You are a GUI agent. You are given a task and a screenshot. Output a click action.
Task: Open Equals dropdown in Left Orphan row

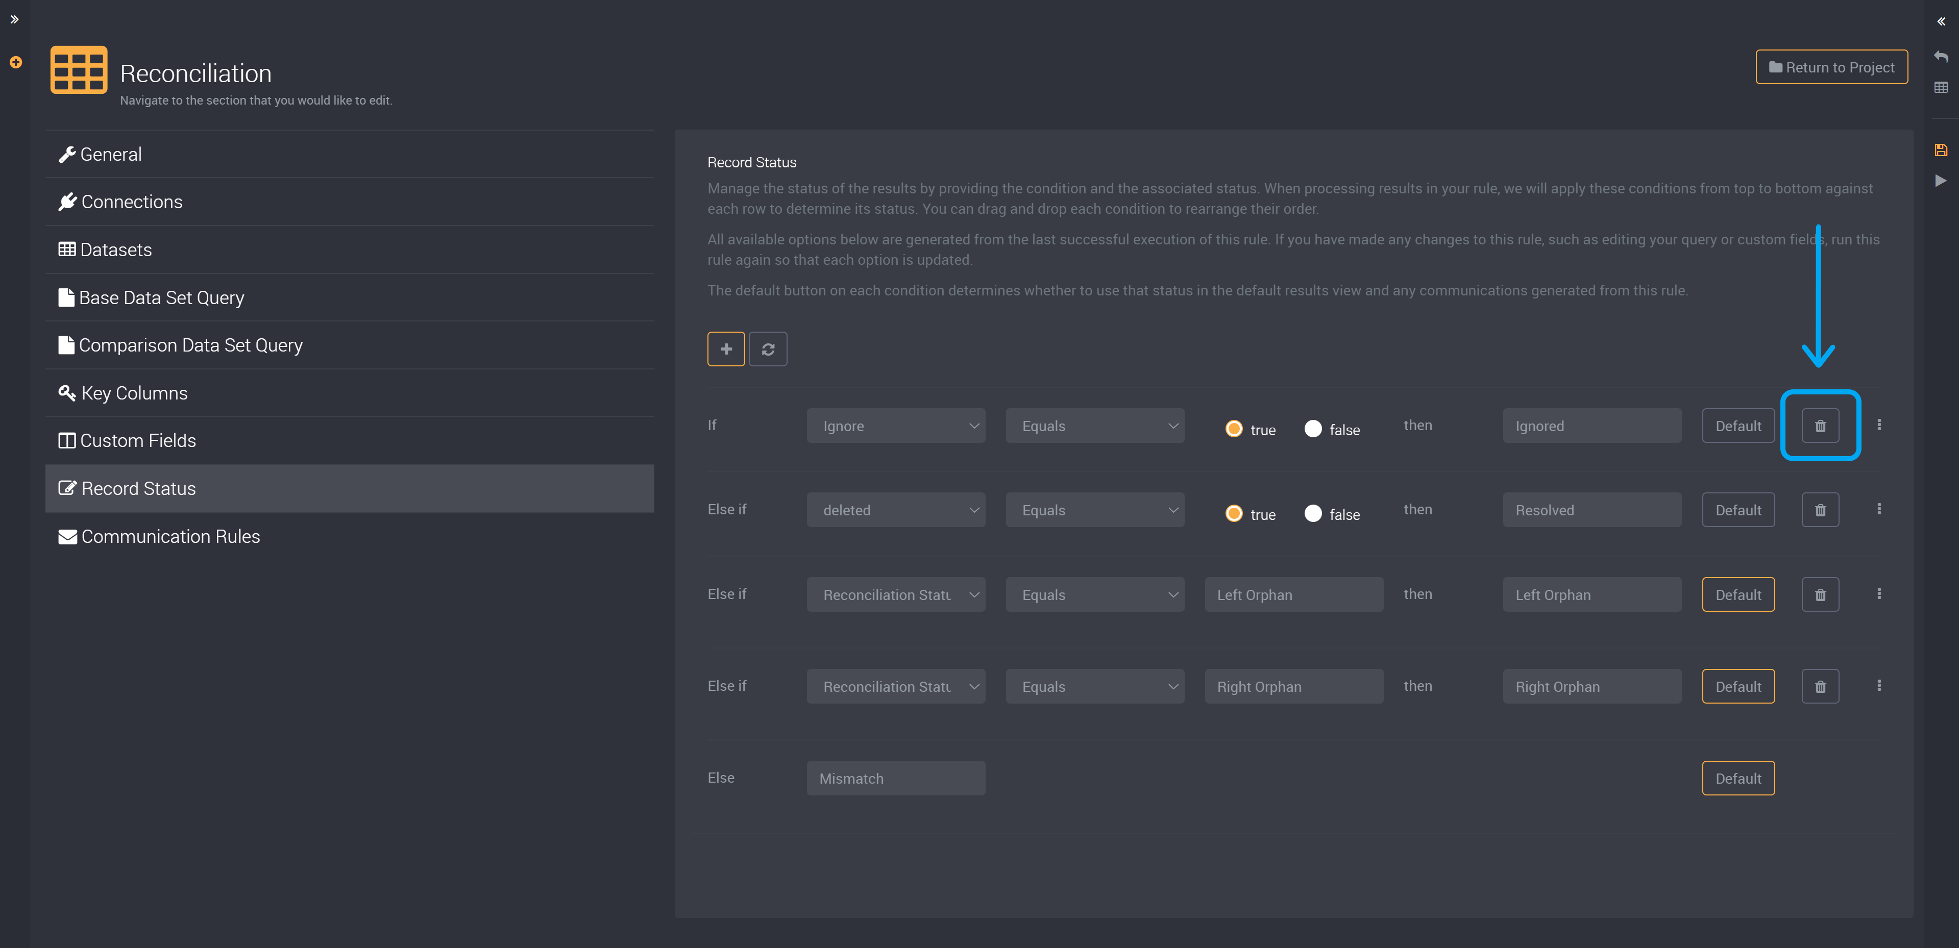click(x=1095, y=594)
